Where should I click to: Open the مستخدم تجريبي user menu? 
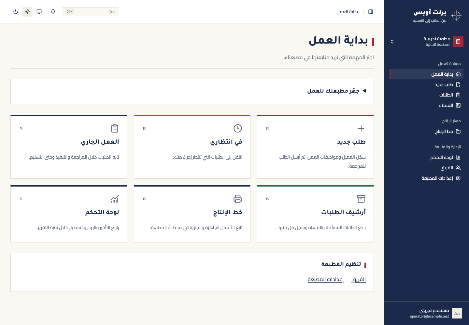(426, 313)
